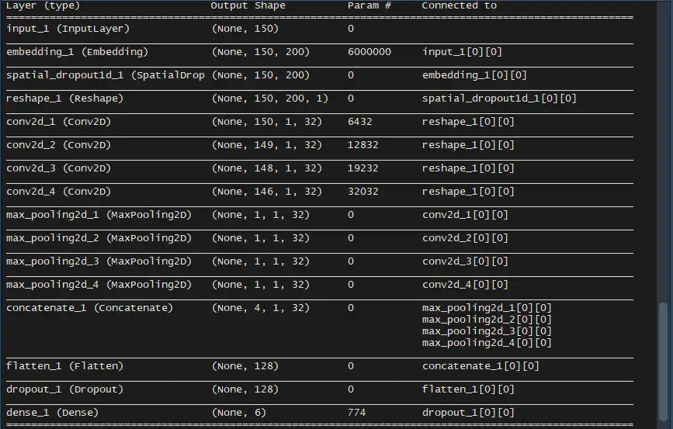Select the 'Output Shape' column header
Screen dimensions: 673x429
(248, 5)
